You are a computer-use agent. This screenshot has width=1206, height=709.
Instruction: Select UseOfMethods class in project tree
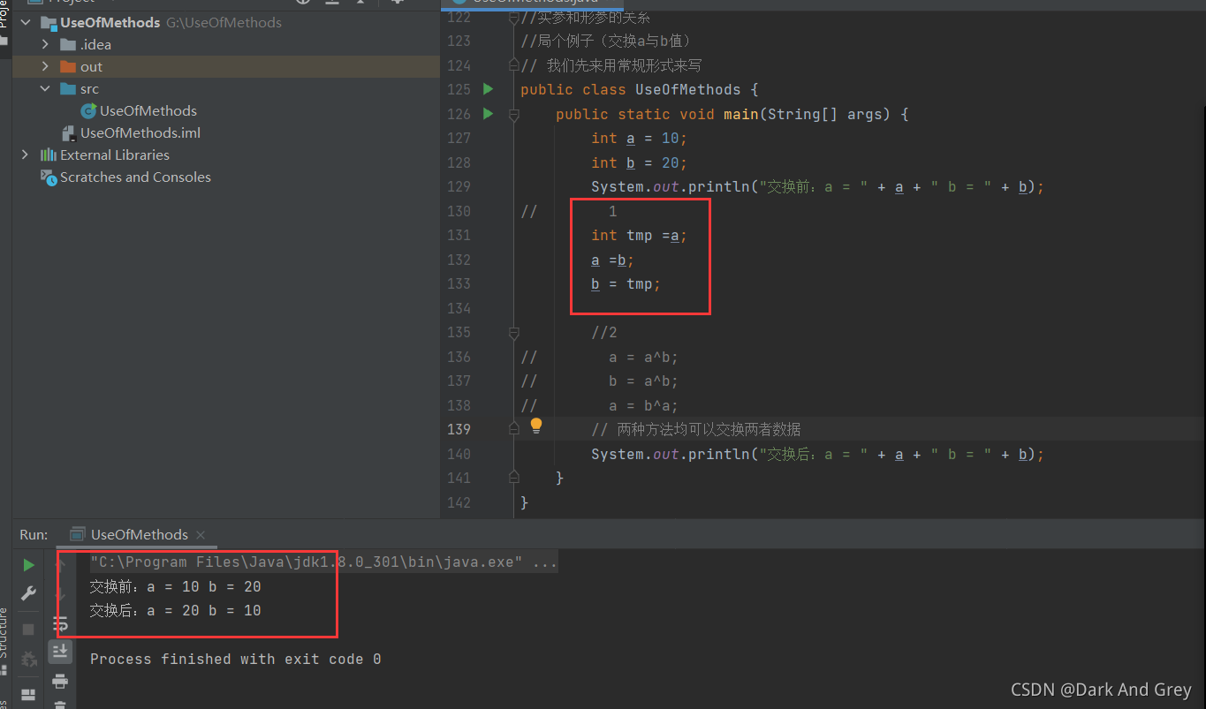[x=148, y=110]
